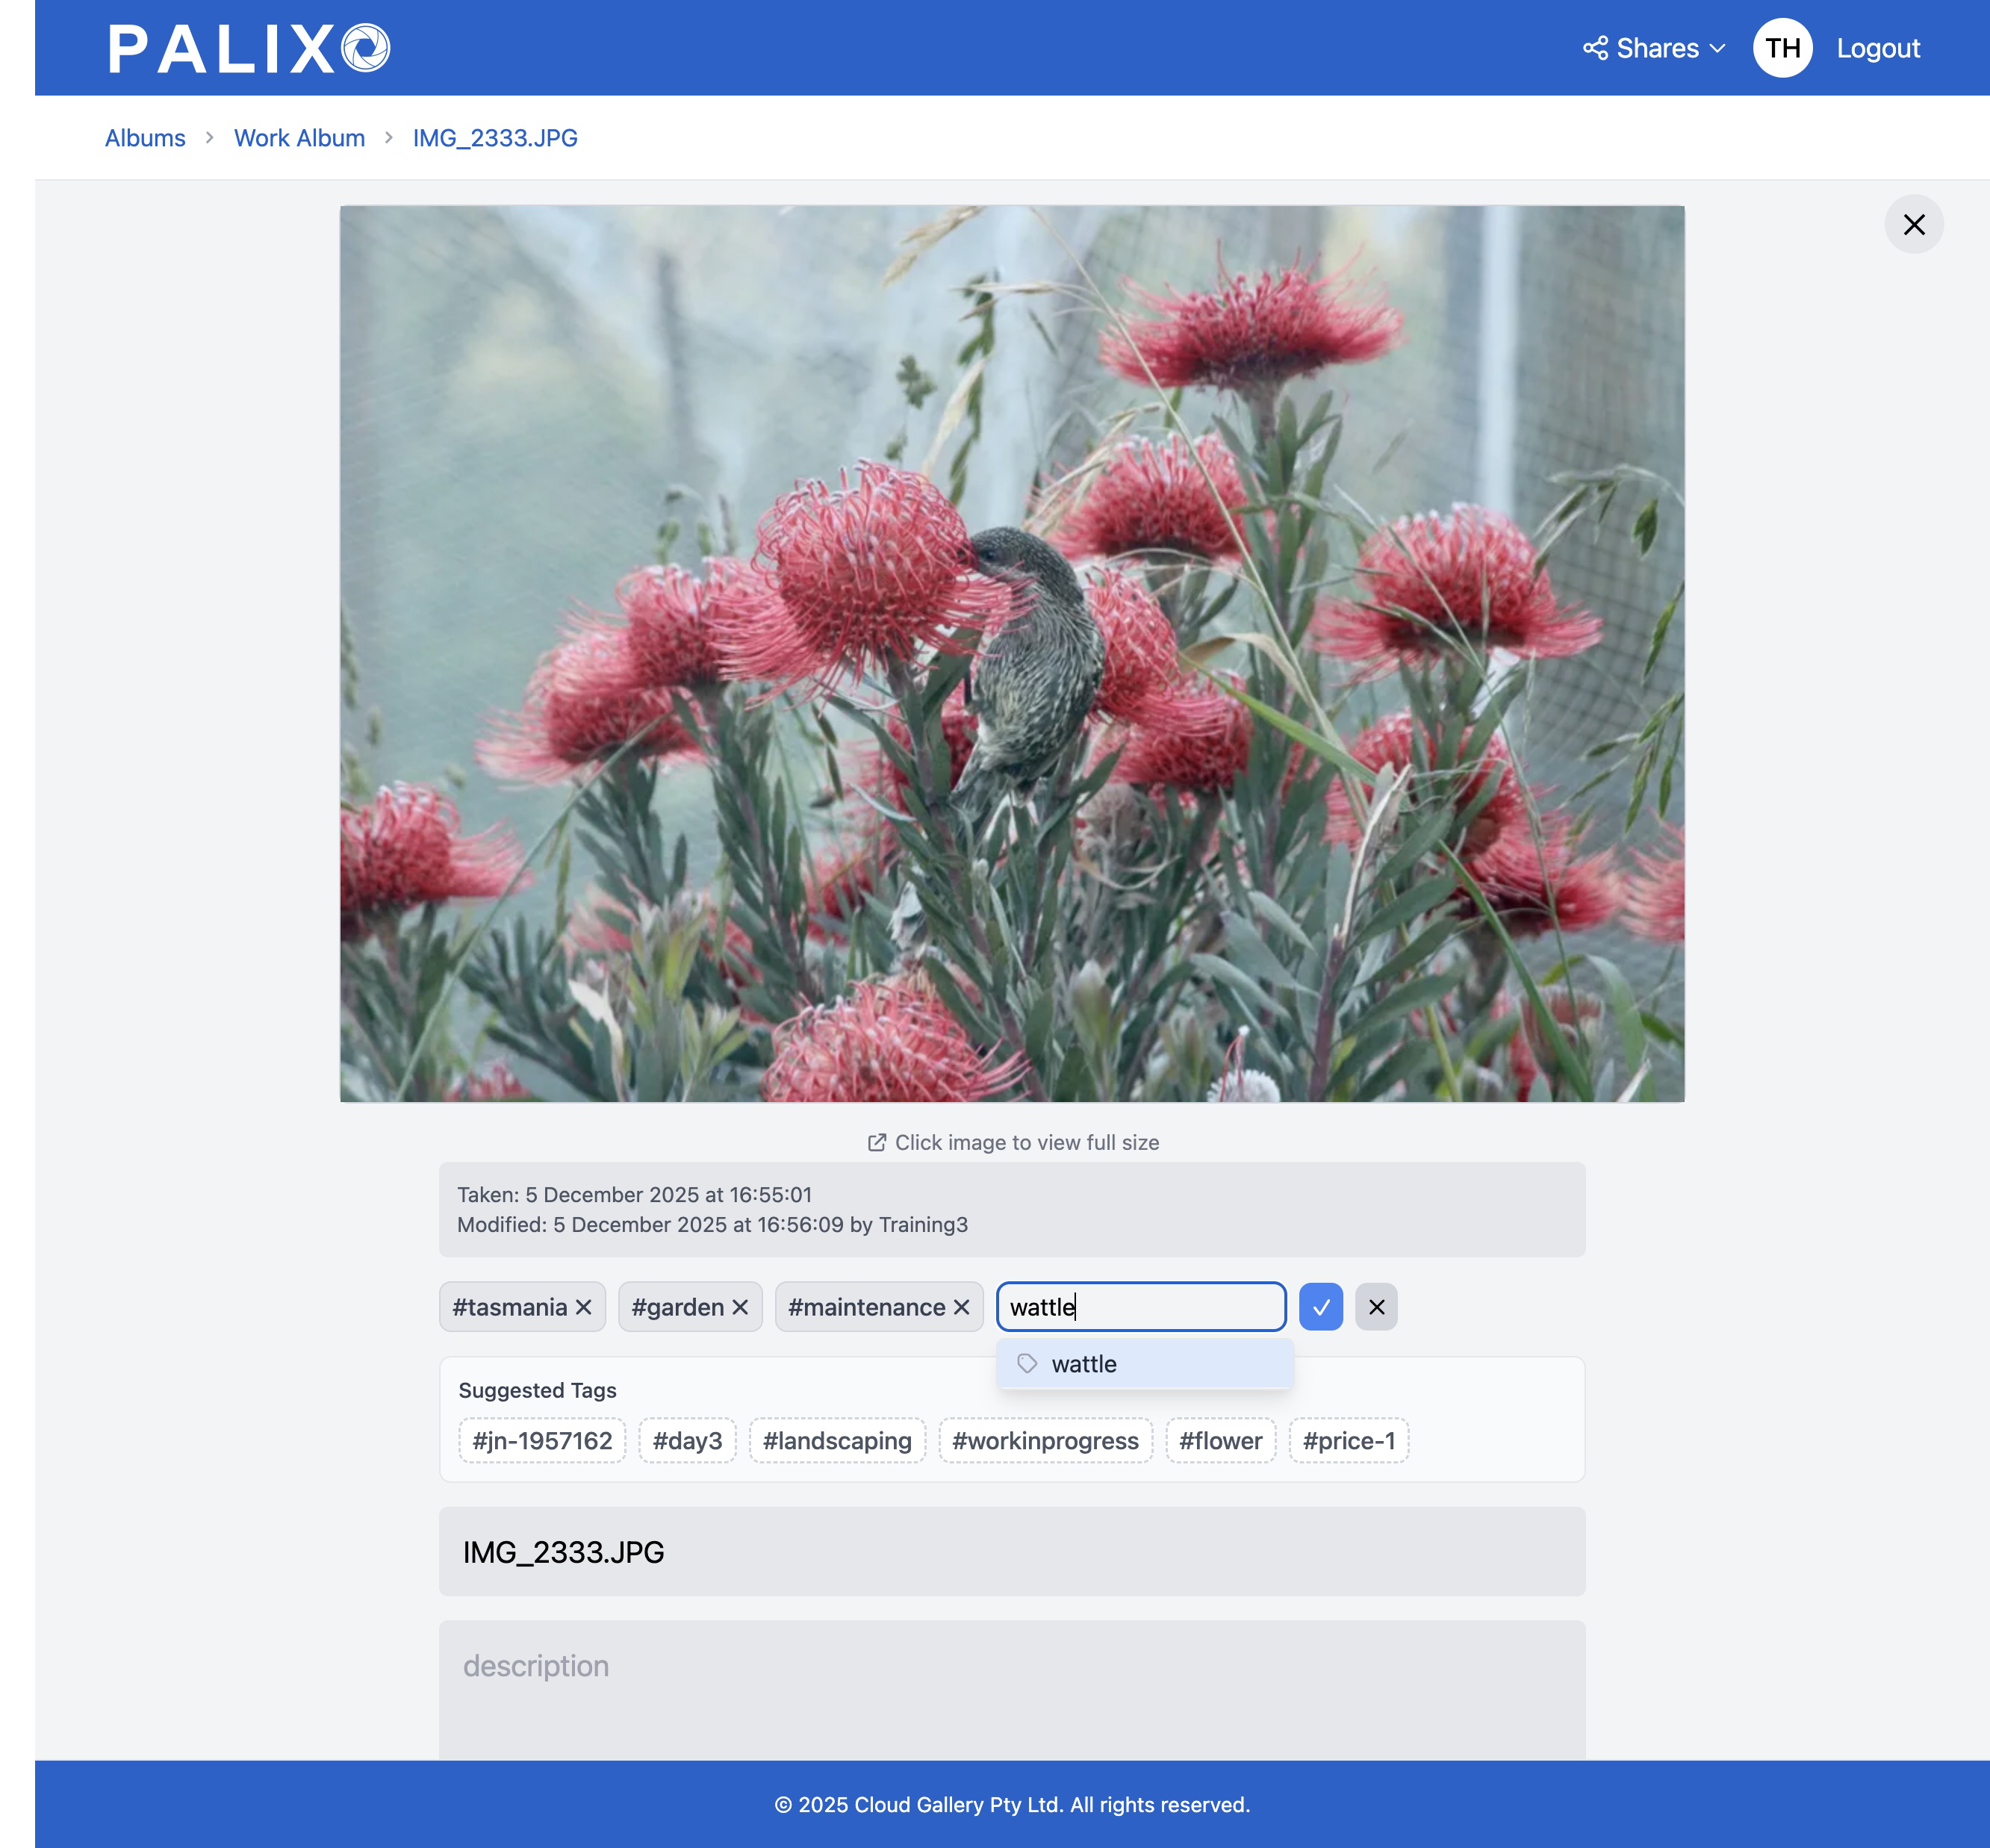Remove the #maintenance tag
1990x1848 pixels.
pyautogui.click(x=961, y=1307)
